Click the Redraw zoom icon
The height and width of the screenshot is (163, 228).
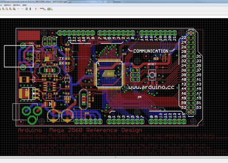[10, 9]
